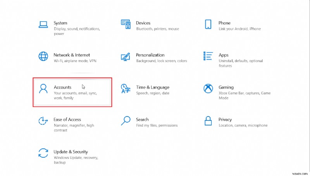Click the Personalization paintbrush icon

pyautogui.click(x=126, y=57)
